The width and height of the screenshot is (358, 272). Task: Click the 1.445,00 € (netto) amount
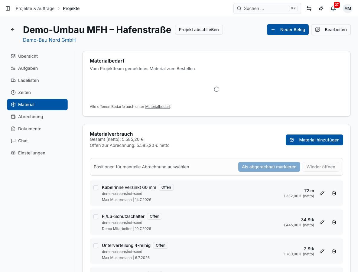(x=299, y=225)
